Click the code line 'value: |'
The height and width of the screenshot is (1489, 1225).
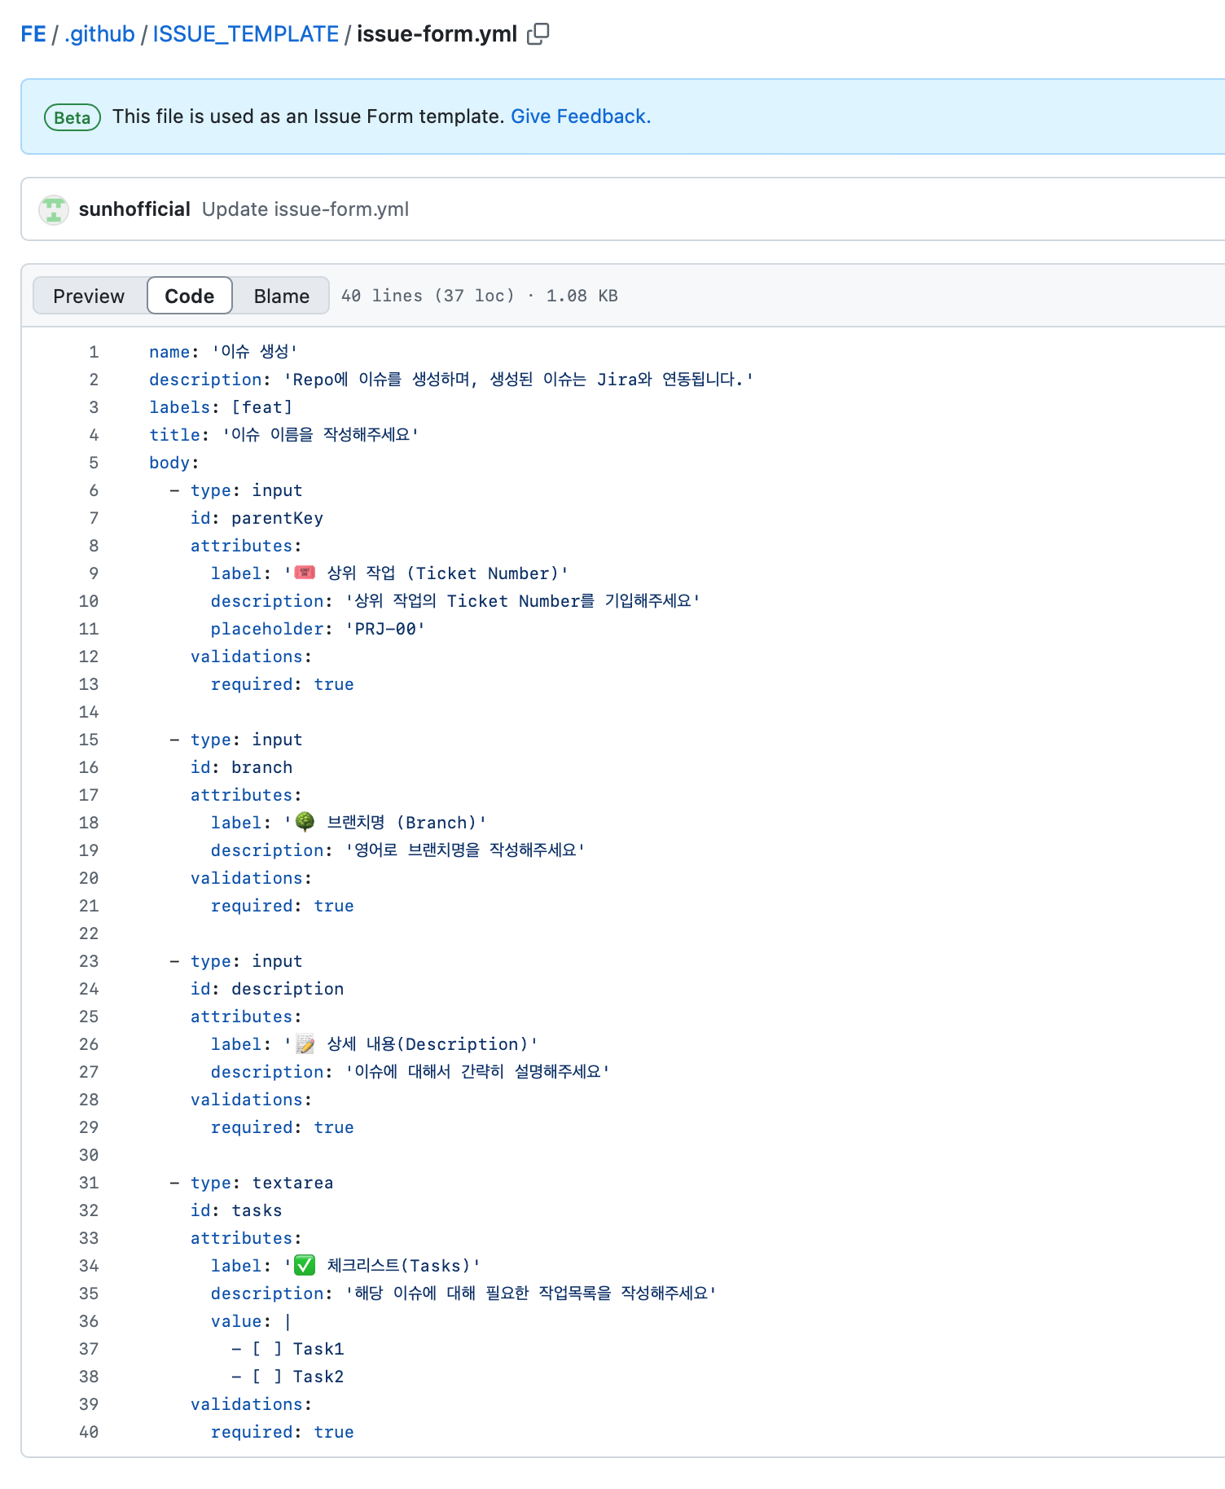[251, 1321]
